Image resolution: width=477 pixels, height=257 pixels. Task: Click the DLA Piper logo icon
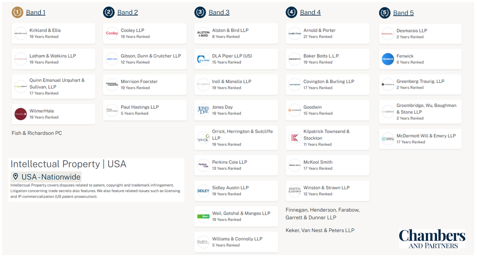pos(203,59)
